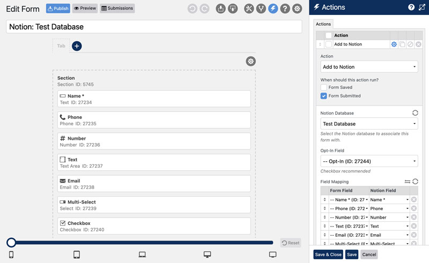Click the lightning Actions toolbar icon
Viewport: 429px width, 263px height.
pos(273,9)
